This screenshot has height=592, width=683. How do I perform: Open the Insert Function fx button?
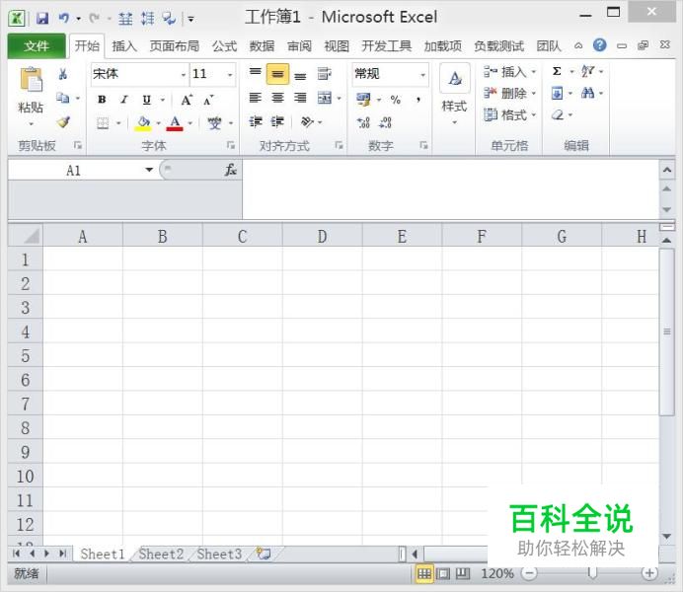coord(230,170)
